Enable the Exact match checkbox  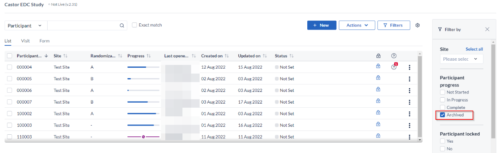pos(134,25)
